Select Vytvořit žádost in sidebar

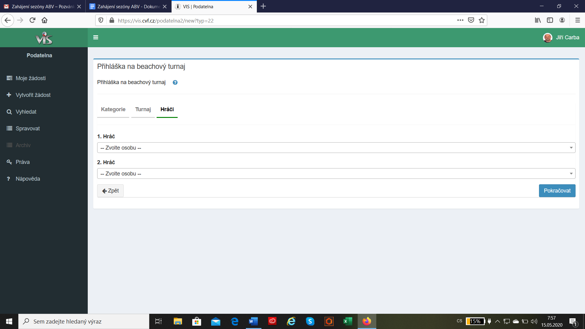pos(33,95)
